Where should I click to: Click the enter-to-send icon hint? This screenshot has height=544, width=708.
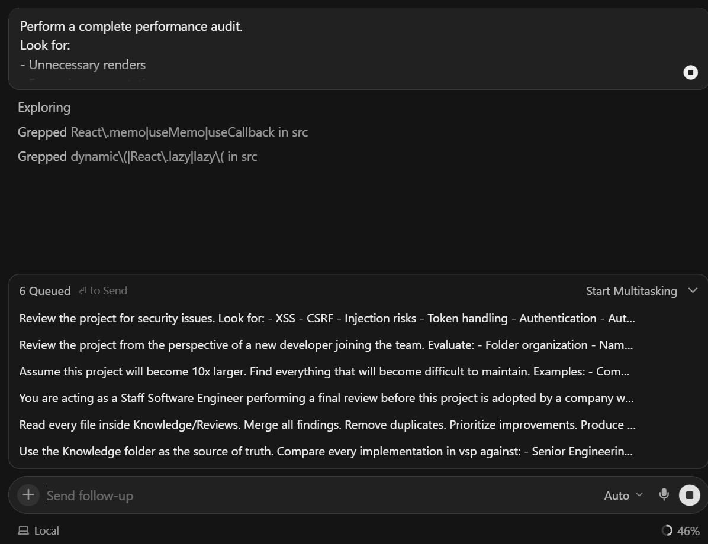click(x=82, y=291)
